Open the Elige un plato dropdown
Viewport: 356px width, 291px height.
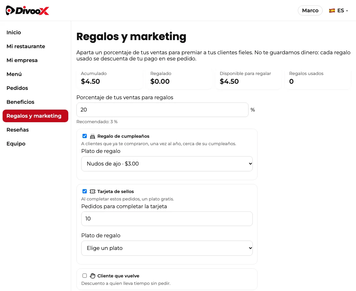[x=167, y=248]
